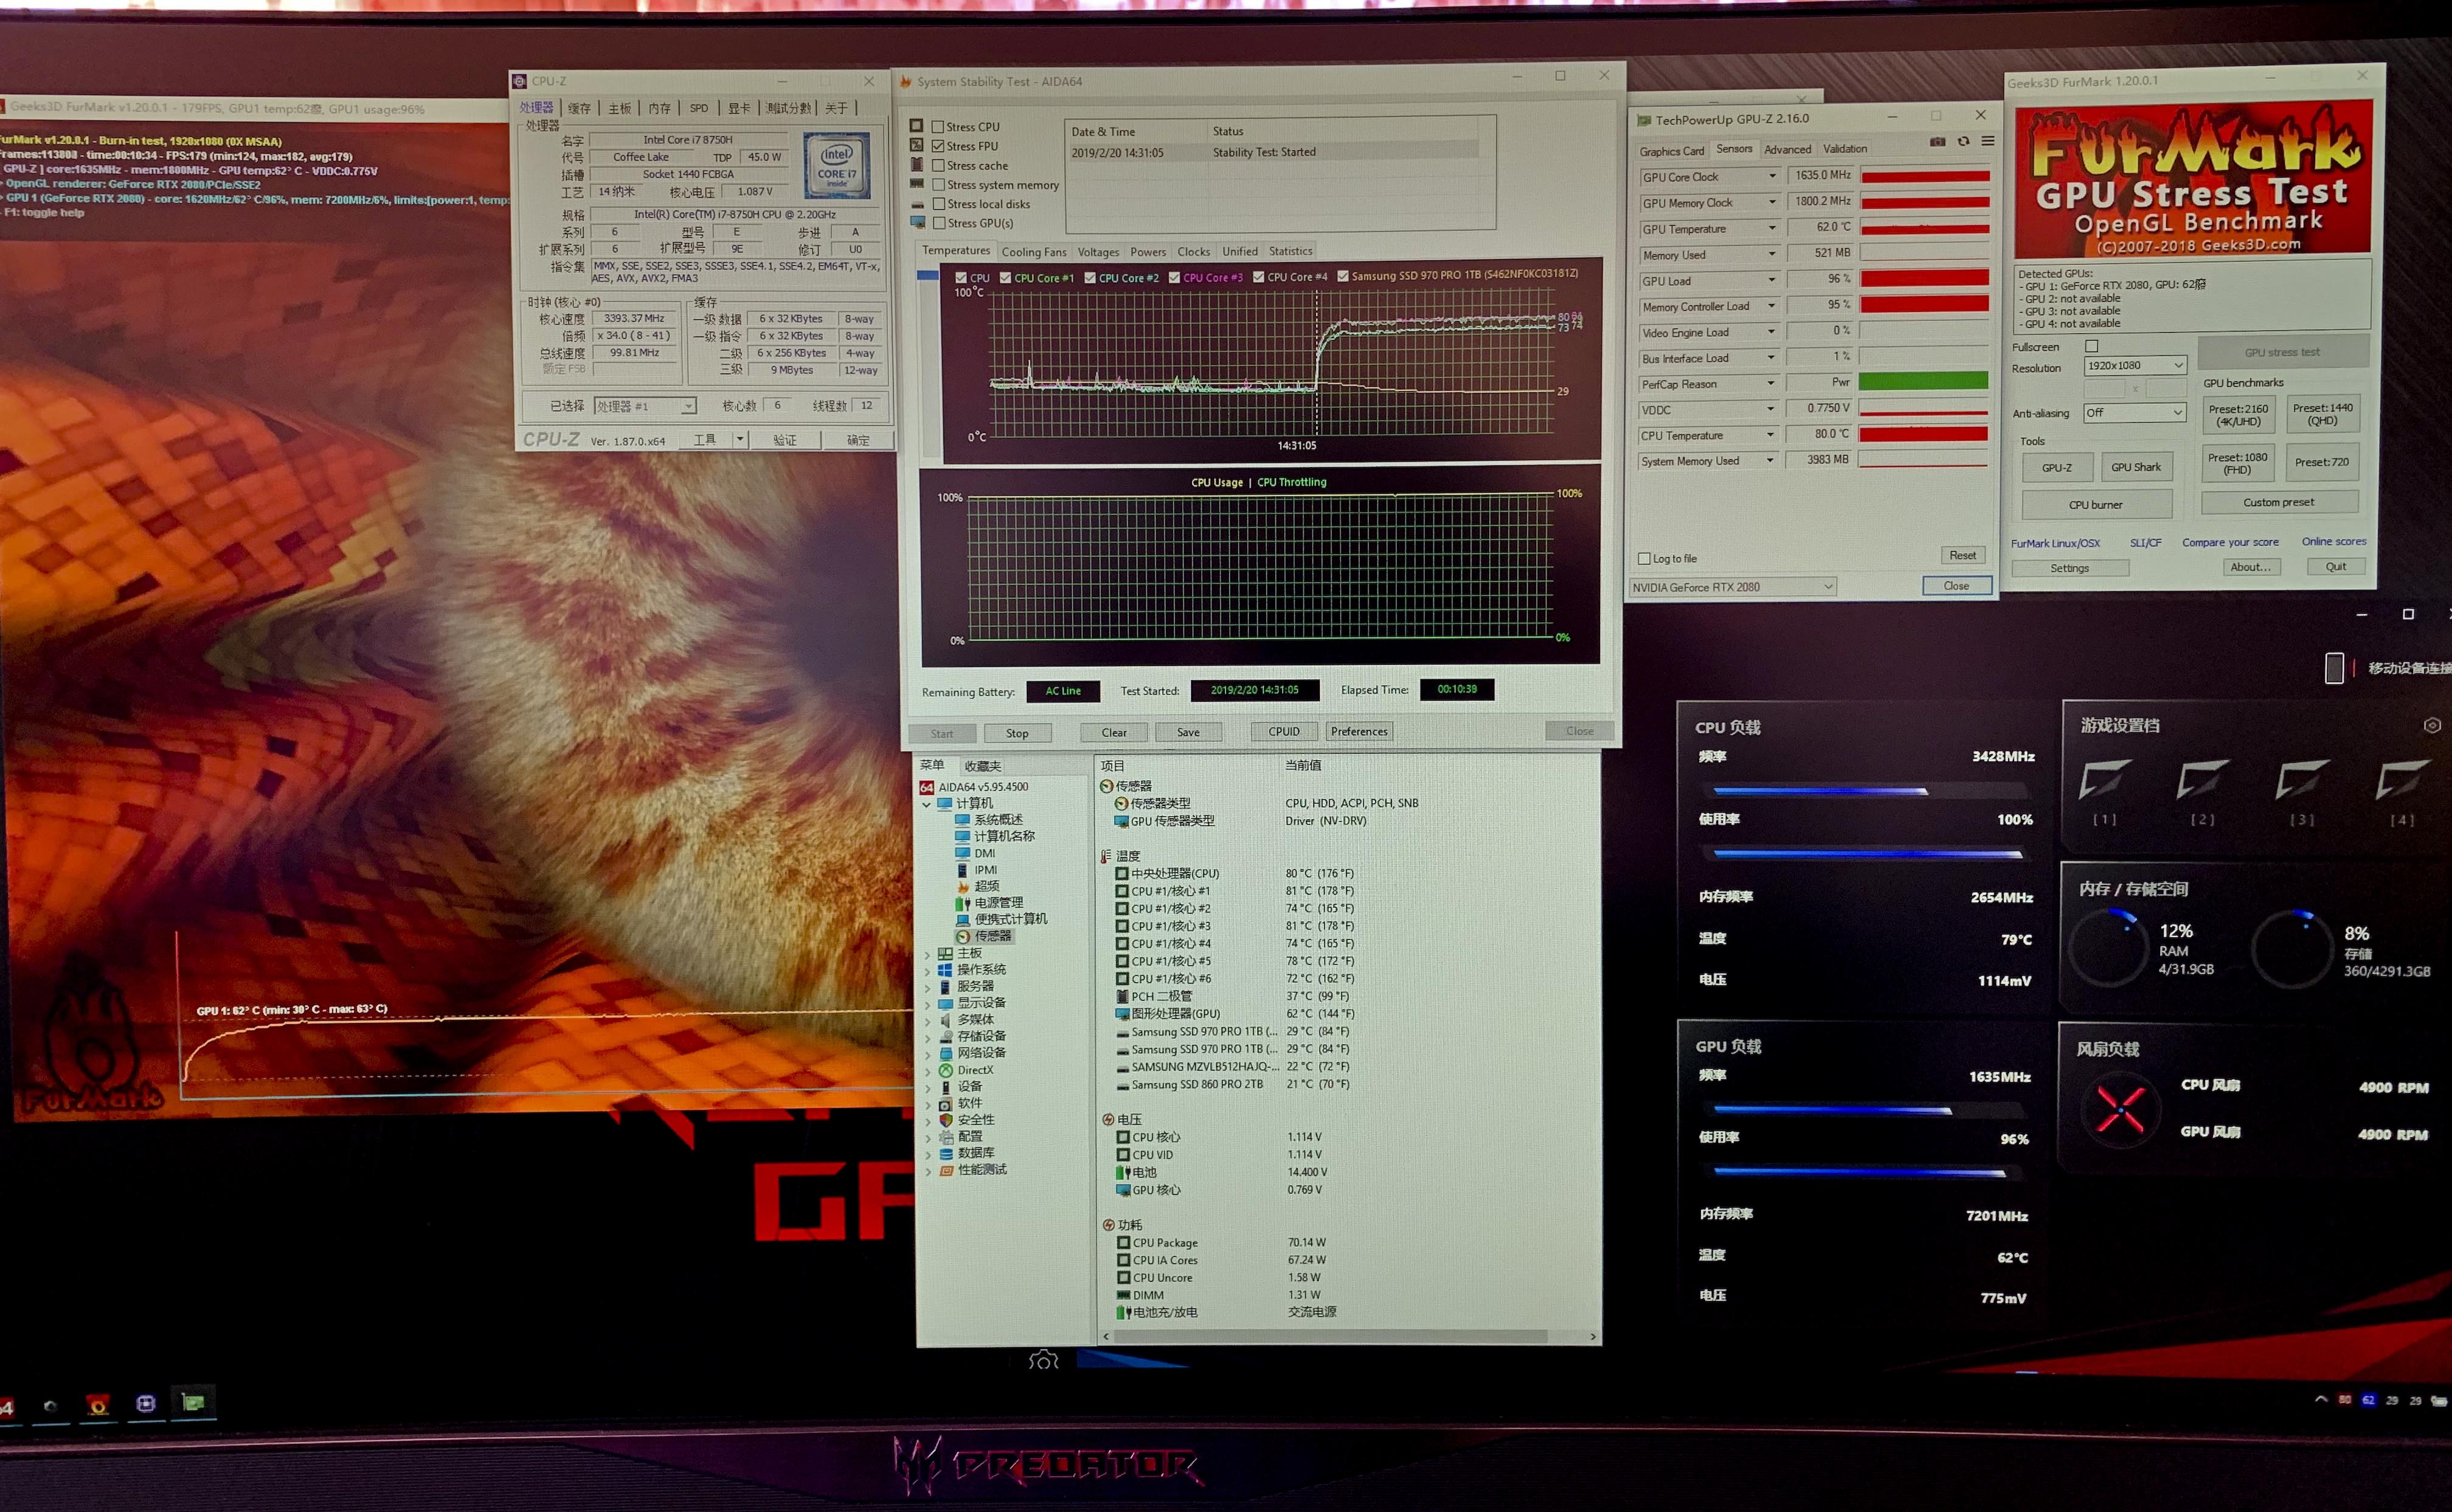Click the CPU-Z icon on taskbar
2452x1512 pixels.
click(x=146, y=1403)
